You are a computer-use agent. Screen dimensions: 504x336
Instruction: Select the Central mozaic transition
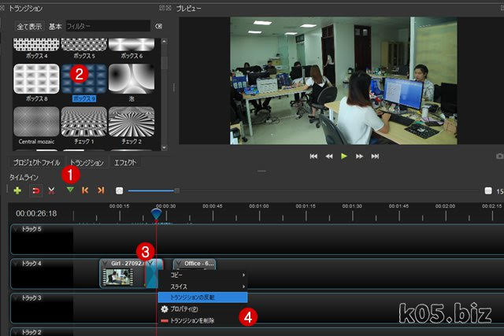point(36,122)
